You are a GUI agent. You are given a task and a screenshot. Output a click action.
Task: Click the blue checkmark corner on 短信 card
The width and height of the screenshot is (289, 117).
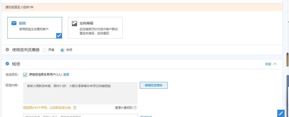click(59, 36)
